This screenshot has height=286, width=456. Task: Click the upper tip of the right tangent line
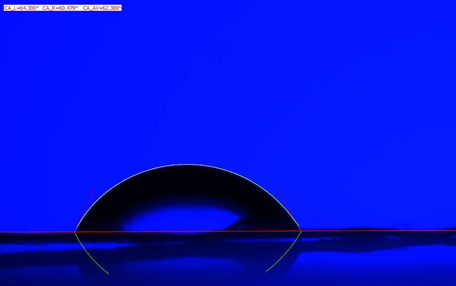[278, 190]
